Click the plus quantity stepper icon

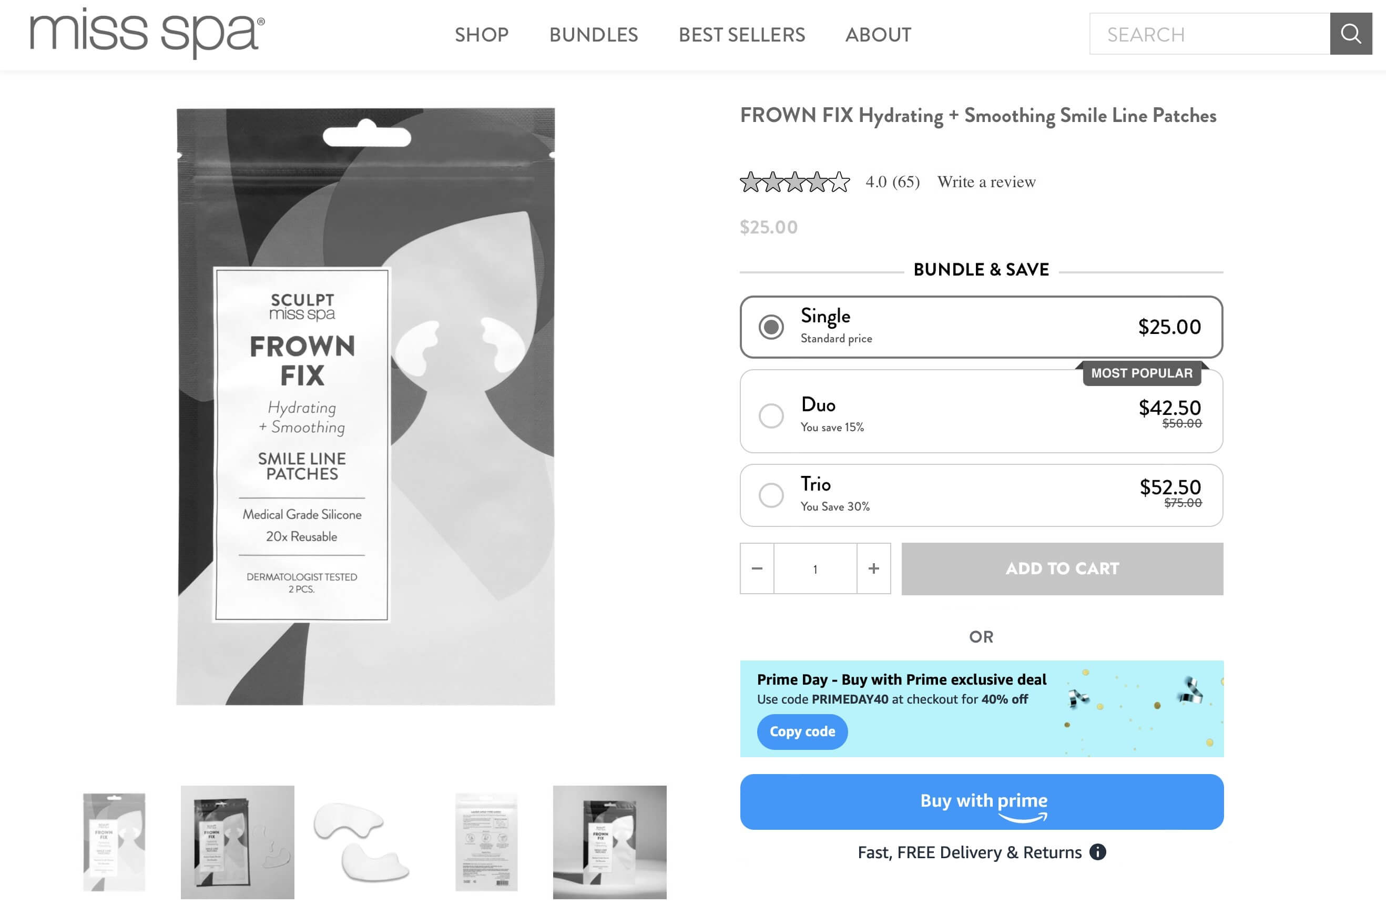coord(873,568)
